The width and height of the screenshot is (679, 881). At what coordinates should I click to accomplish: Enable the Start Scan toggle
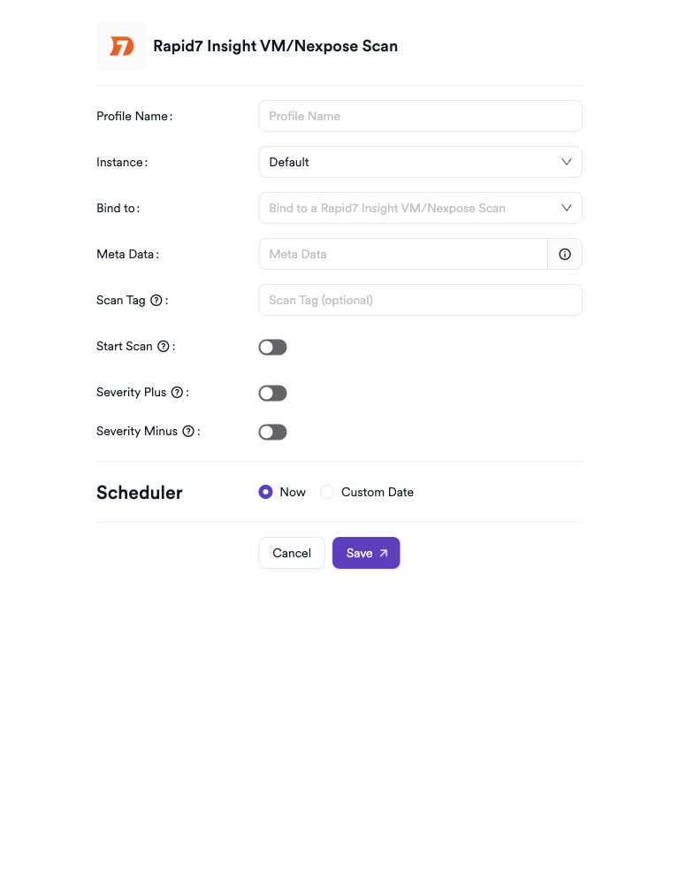click(x=272, y=347)
